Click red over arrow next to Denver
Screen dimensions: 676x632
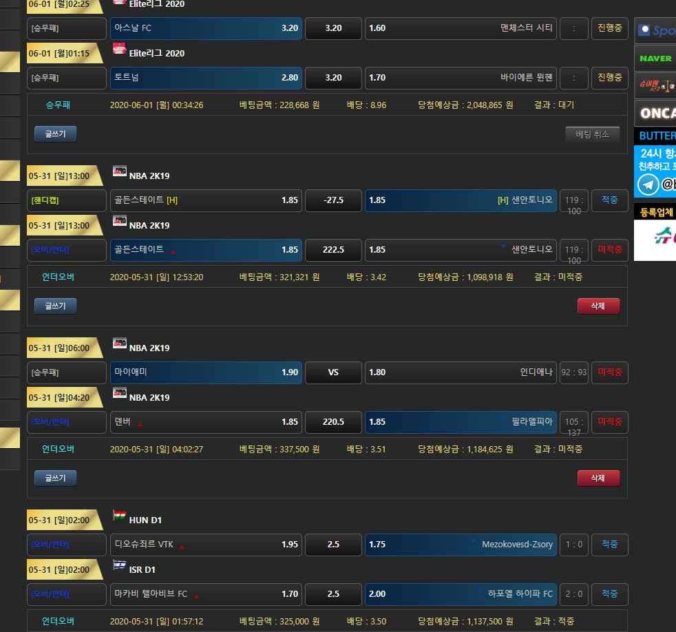(x=140, y=424)
